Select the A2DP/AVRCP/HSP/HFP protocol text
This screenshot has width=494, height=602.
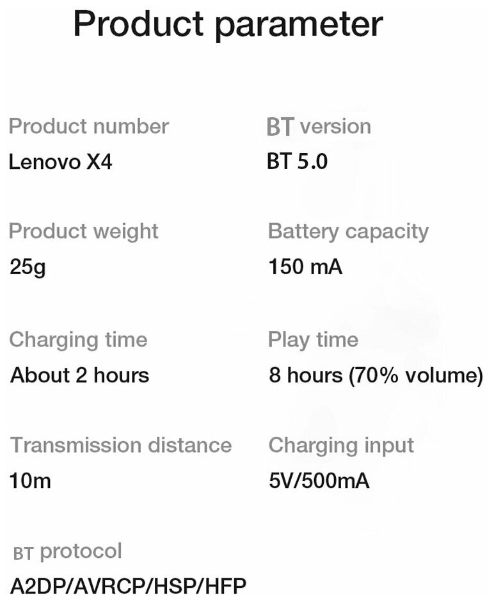[x=128, y=586]
